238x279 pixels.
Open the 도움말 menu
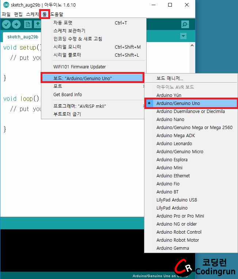(57, 14)
